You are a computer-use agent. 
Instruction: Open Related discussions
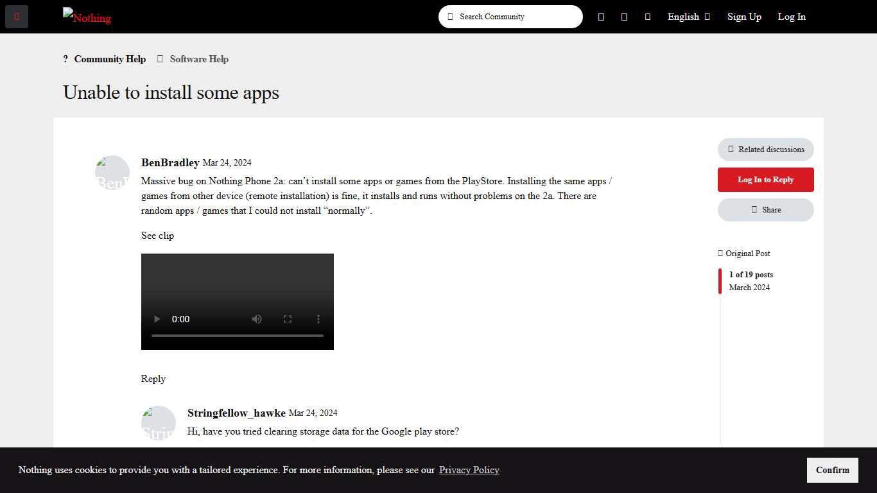click(765, 150)
